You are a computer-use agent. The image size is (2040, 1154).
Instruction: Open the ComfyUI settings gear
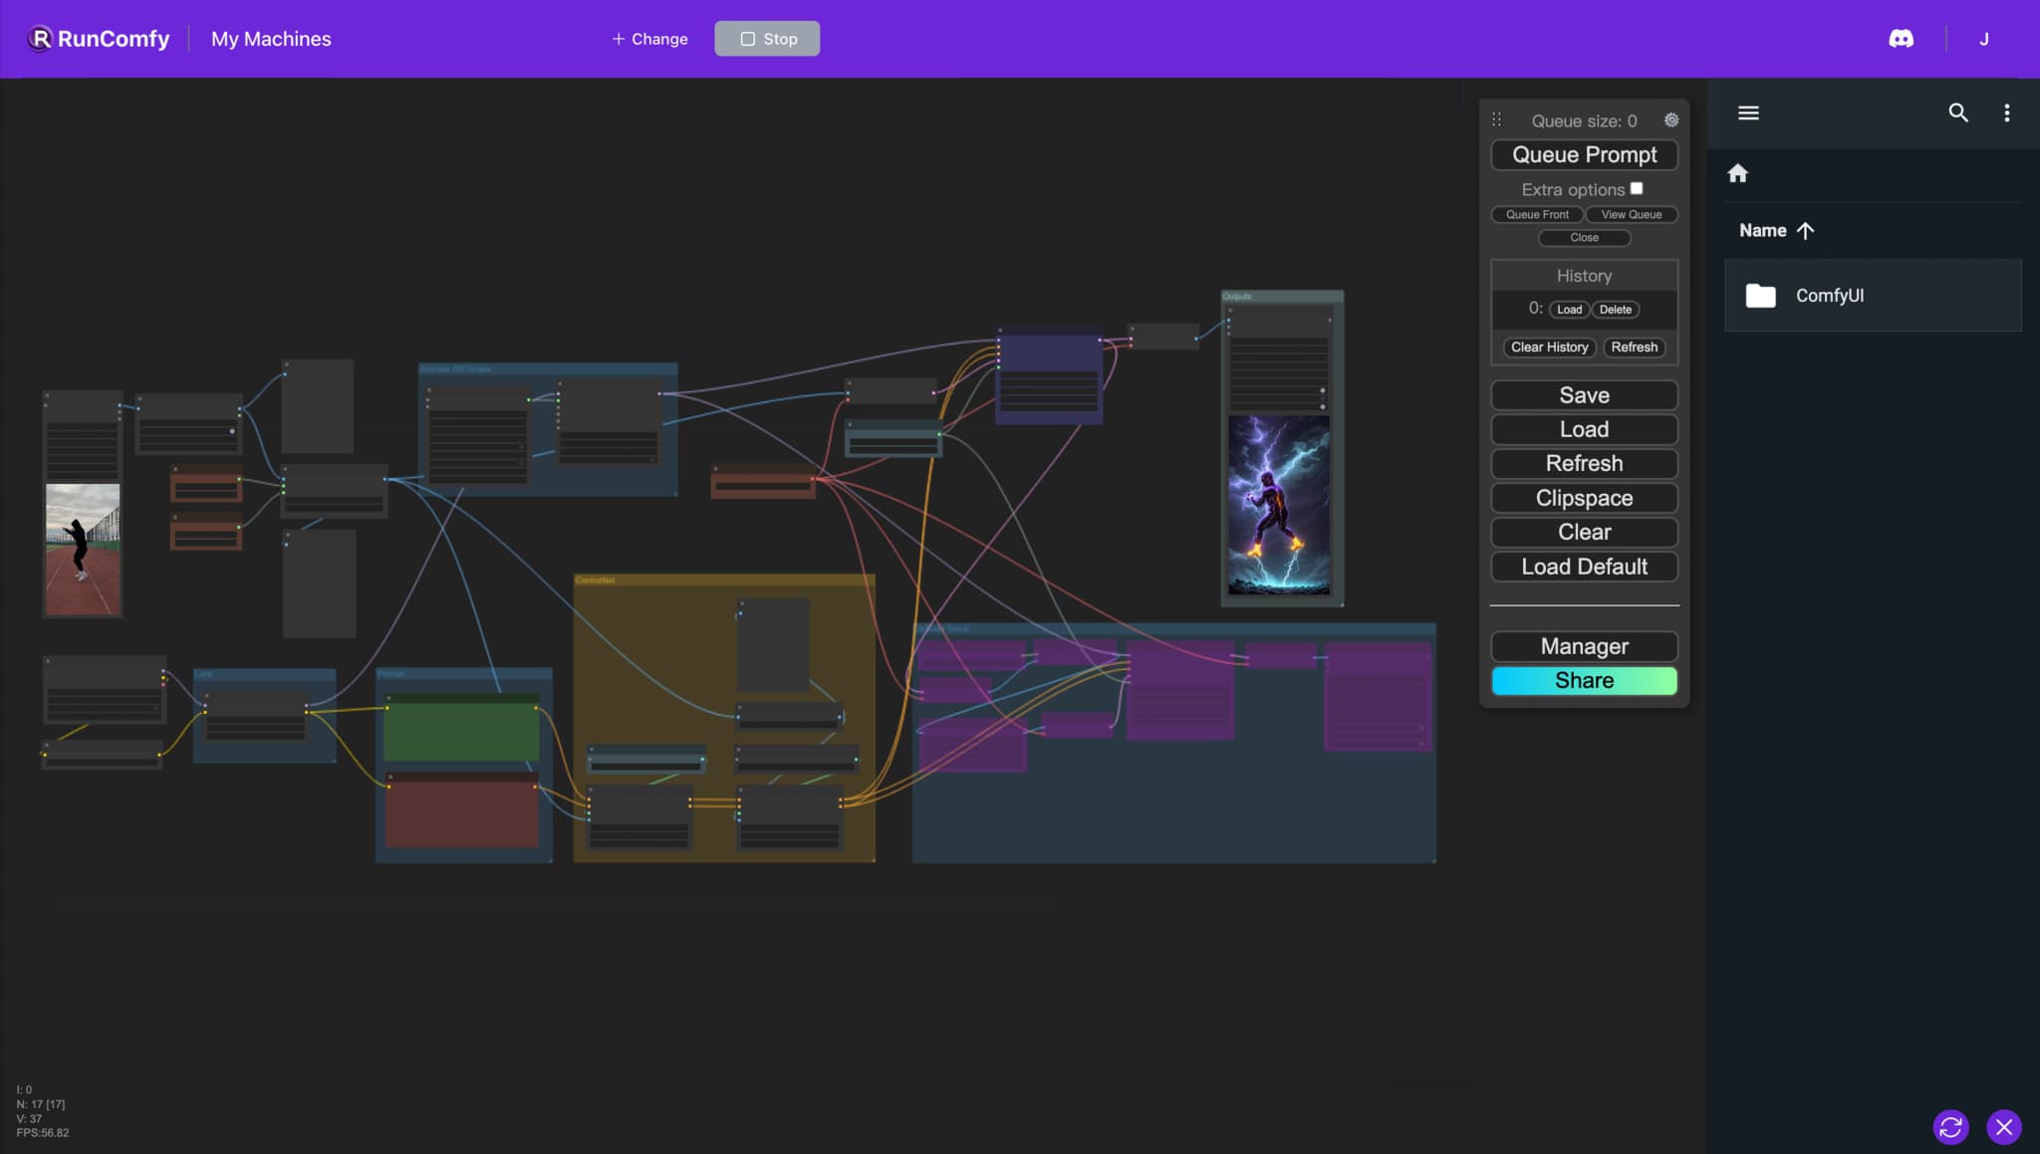(1669, 119)
